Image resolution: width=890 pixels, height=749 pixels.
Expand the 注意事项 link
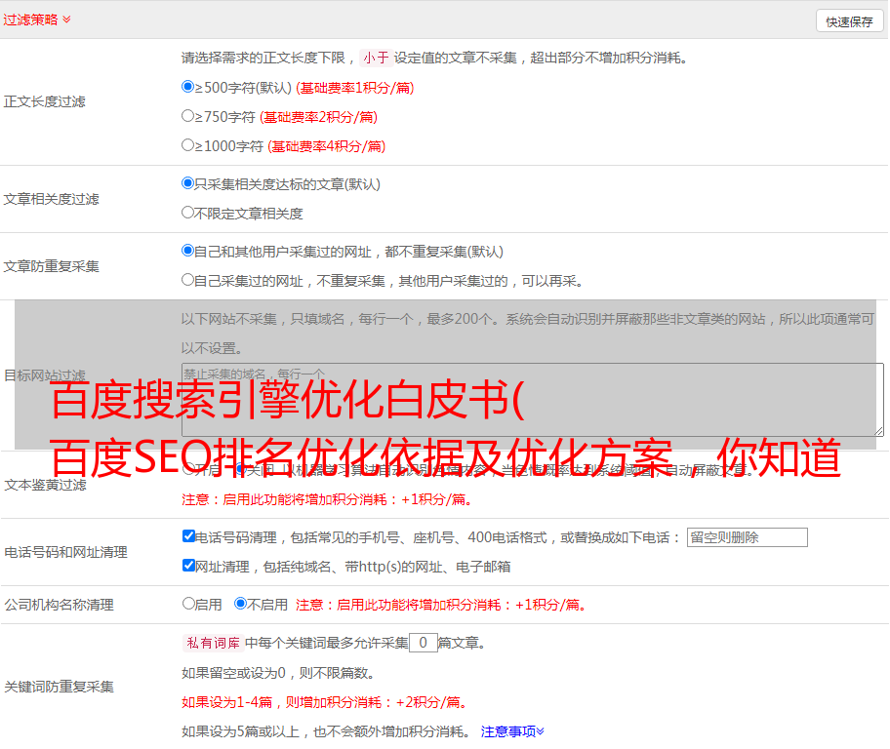pyautogui.click(x=512, y=731)
